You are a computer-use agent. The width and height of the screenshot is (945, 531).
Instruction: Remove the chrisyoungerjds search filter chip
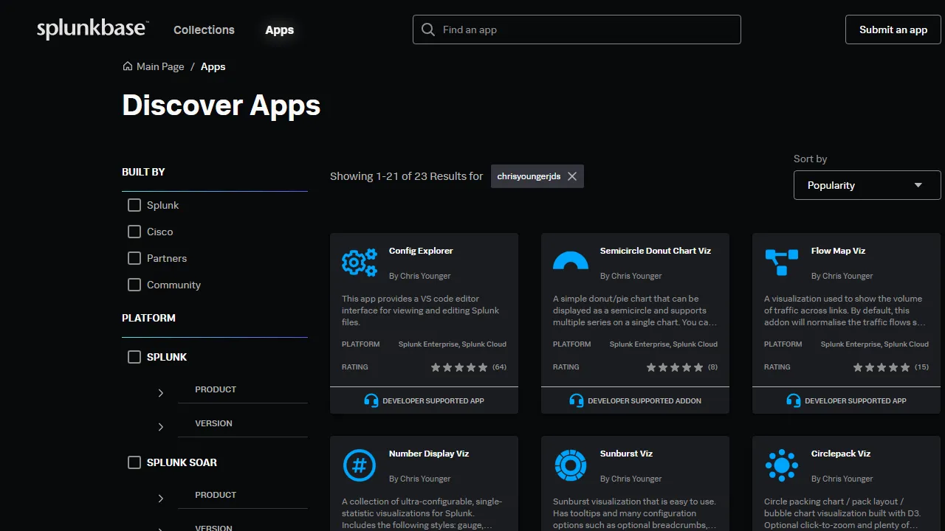(x=572, y=176)
